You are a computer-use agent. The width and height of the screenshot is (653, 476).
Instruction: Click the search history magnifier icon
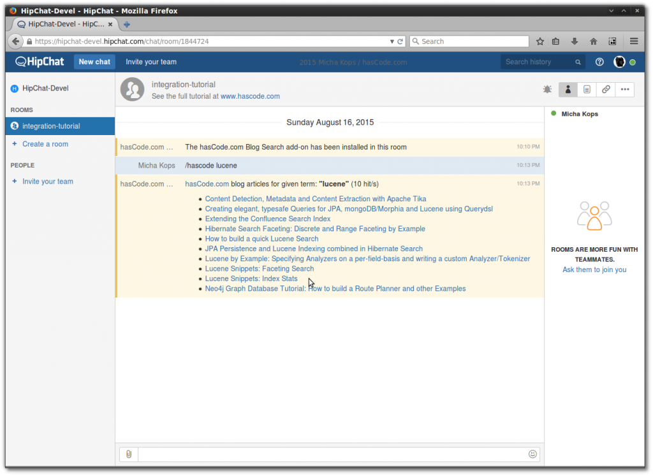point(578,62)
